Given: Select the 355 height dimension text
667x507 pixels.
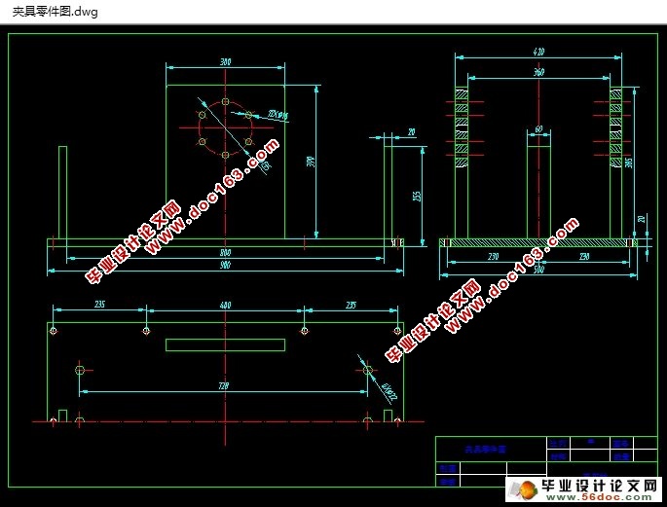Looking at the screenshot, I should pyautogui.click(x=418, y=196).
